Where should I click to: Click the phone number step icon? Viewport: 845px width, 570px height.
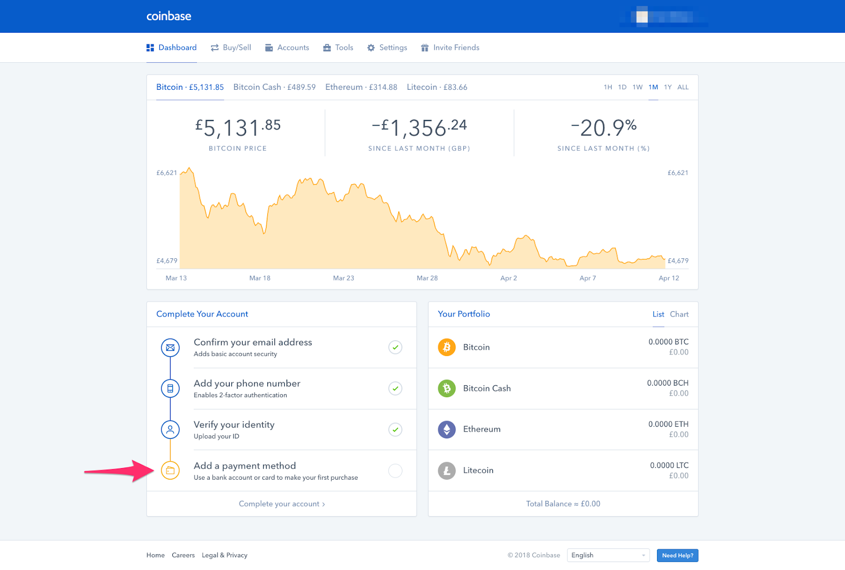coord(170,388)
